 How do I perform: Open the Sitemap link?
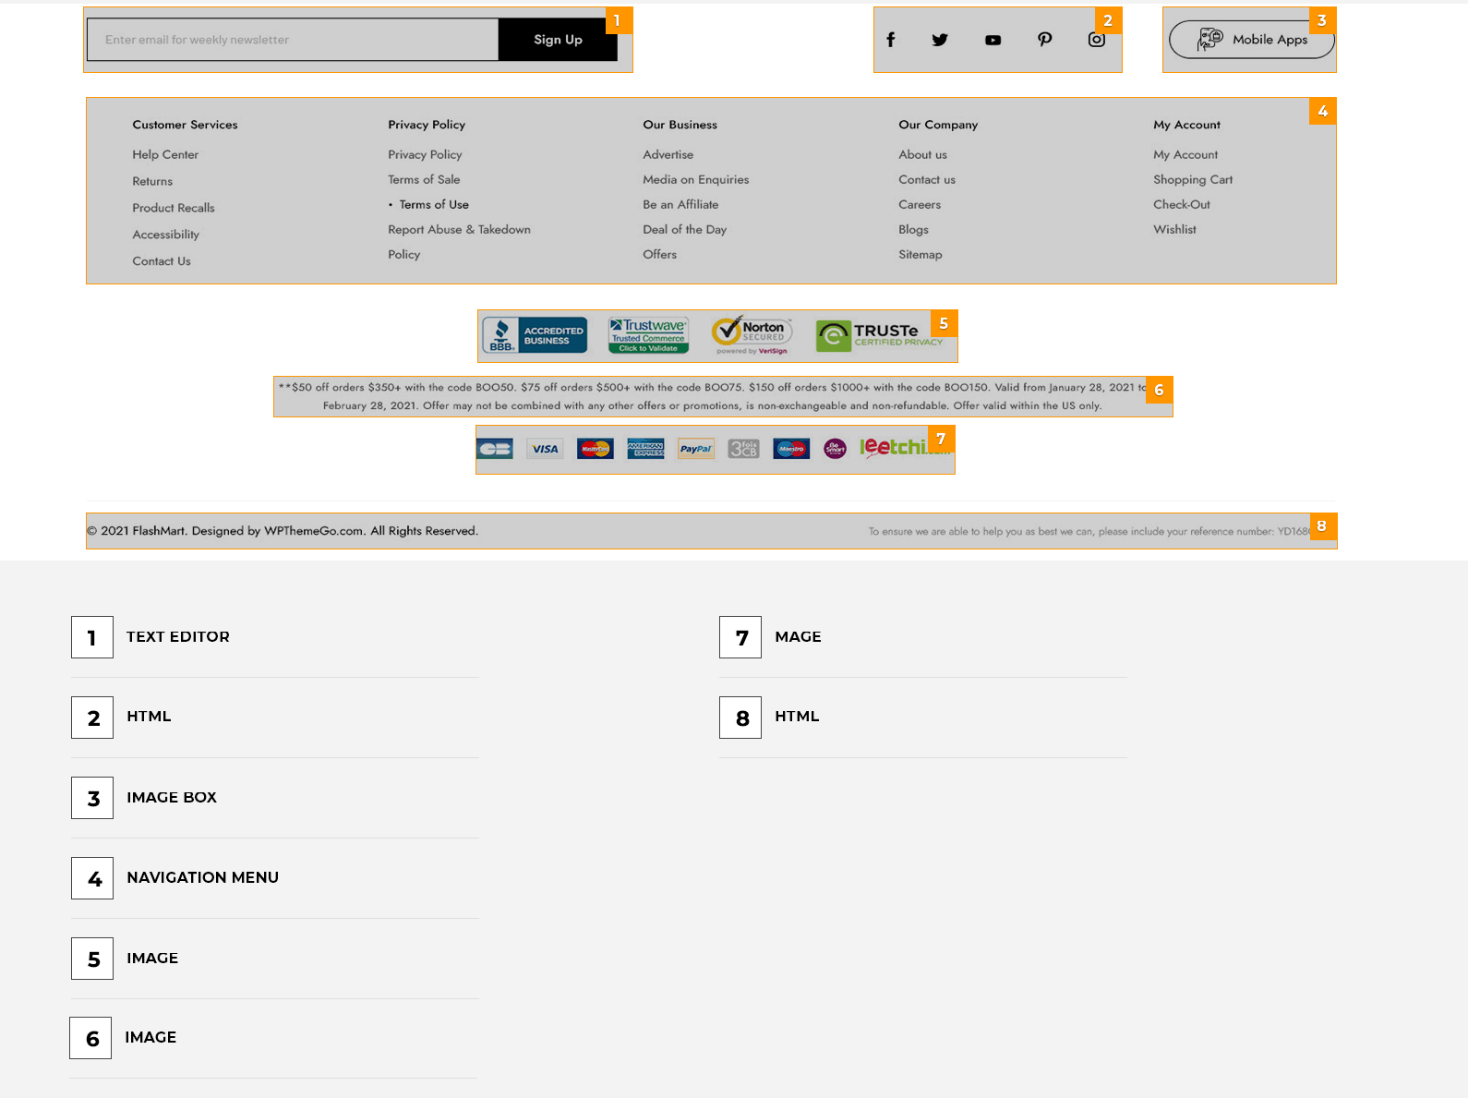(x=921, y=255)
